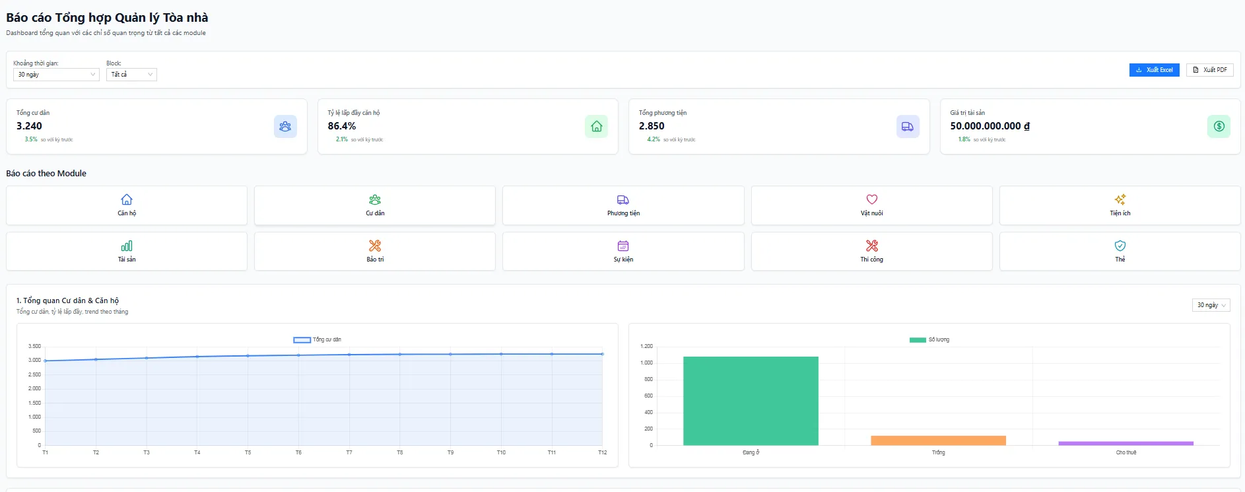Click the residents icon in Tổng cư dân card
Image resolution: width=1245 pixels, height=492 pixels.
(x=285, y=126)
